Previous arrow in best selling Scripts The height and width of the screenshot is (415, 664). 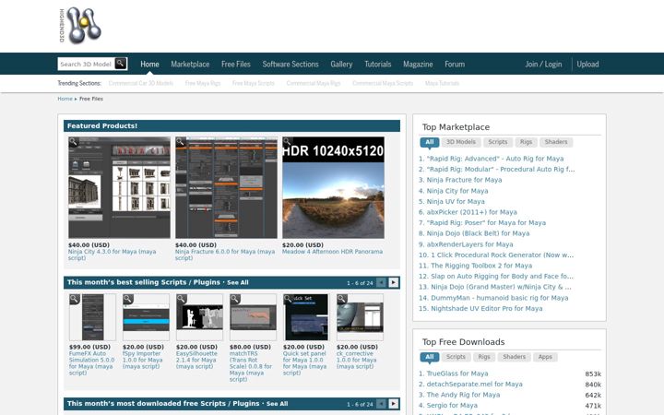tap(381, 282)
